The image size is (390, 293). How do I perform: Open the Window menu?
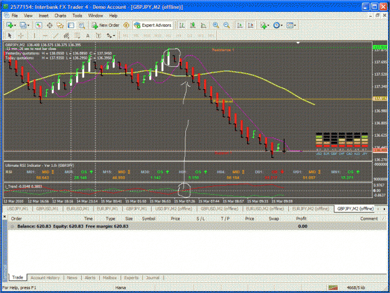pos(95,16)
